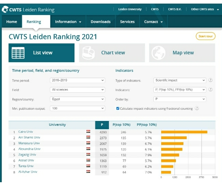This screenshot has height=188, width=222.
Task: Open the Region/country Egypt dropdown
Action: tap(78, 99)
